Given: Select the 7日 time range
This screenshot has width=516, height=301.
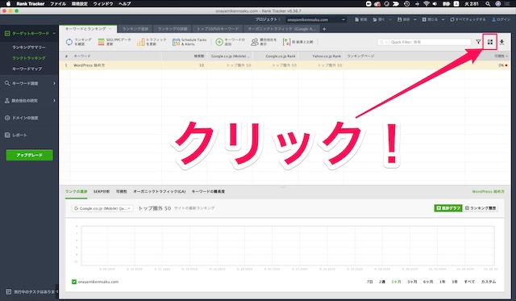Looking at the screenshot, I should tap(370, 282).
